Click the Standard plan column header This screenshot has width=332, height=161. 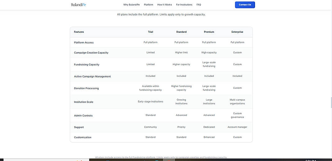[182, 32]
